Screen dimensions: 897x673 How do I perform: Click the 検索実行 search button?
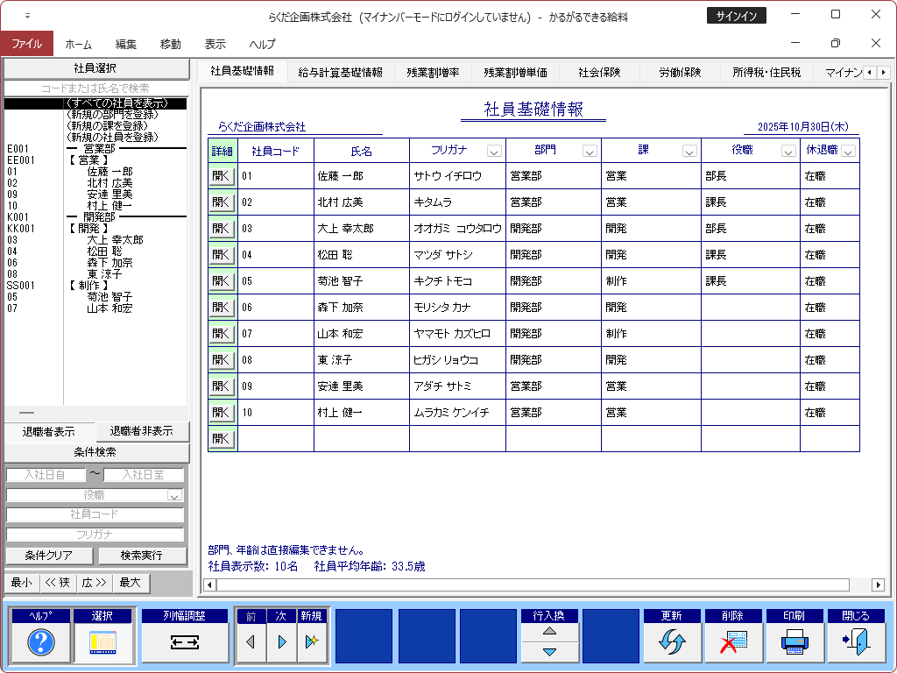[x=142, y=556]
